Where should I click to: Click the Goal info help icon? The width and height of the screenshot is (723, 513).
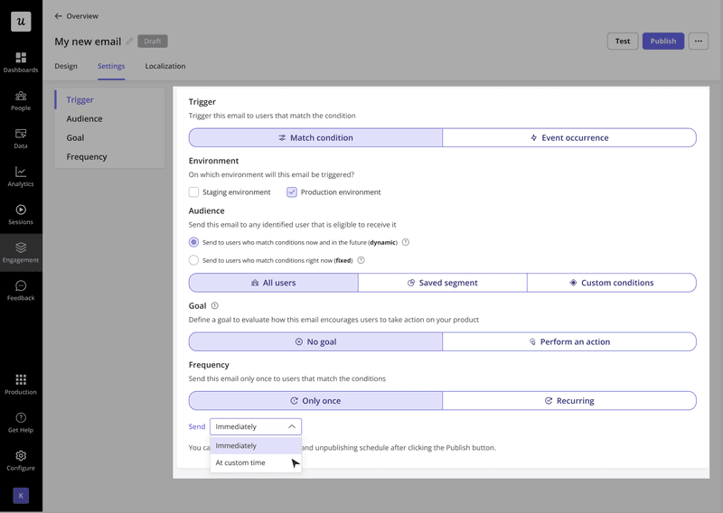pos(214,306)
